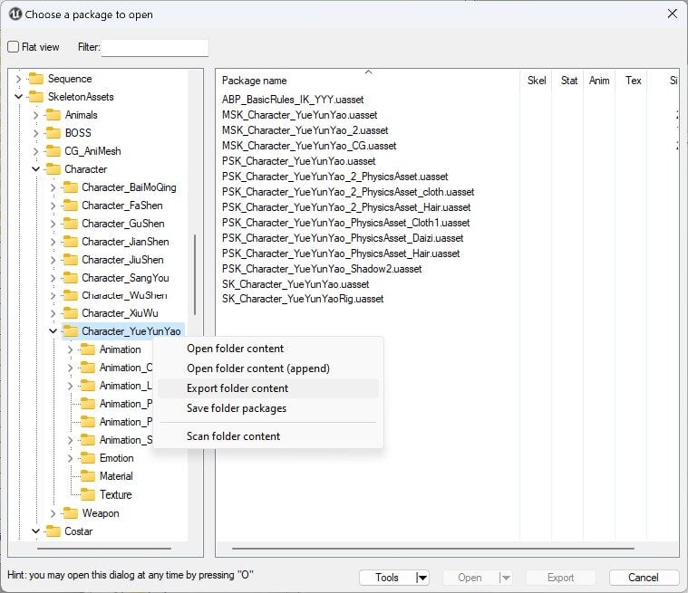Click the Emotion folder icon
This screenshot has height=593, width=688.
pos(88,458)
